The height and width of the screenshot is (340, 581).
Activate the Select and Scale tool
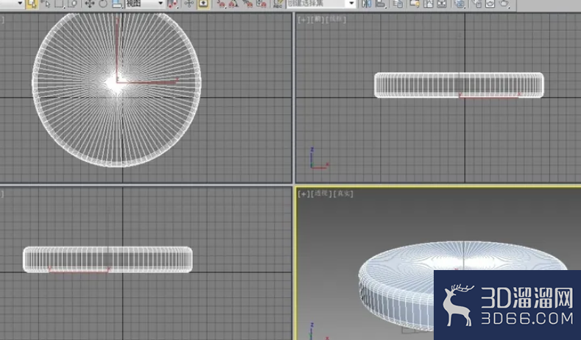[x=117, y=4]
